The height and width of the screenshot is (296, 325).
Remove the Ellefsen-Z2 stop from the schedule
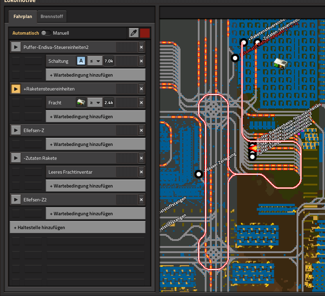click(141, 200)
